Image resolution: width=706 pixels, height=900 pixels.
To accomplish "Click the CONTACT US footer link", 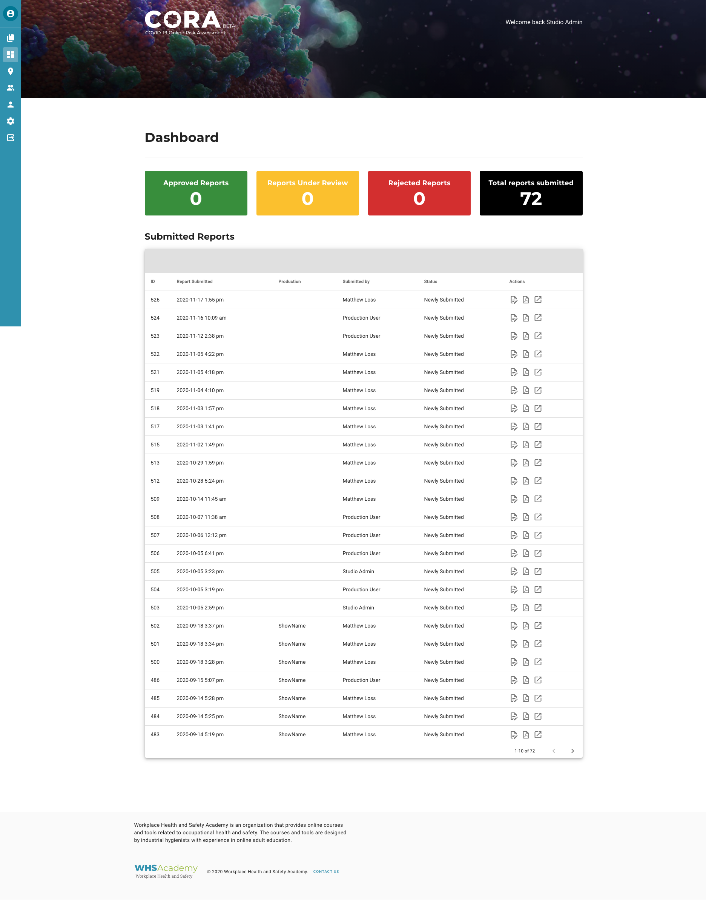I will (326, 871).
